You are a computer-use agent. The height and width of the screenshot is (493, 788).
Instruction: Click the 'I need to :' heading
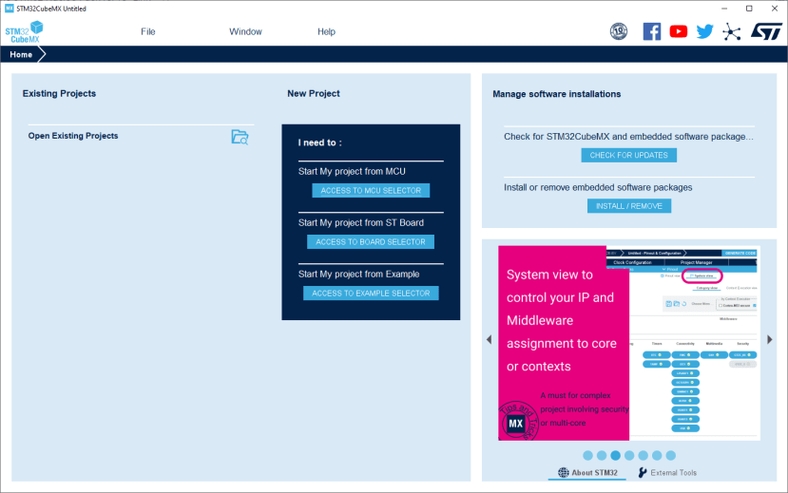point(319,142)
